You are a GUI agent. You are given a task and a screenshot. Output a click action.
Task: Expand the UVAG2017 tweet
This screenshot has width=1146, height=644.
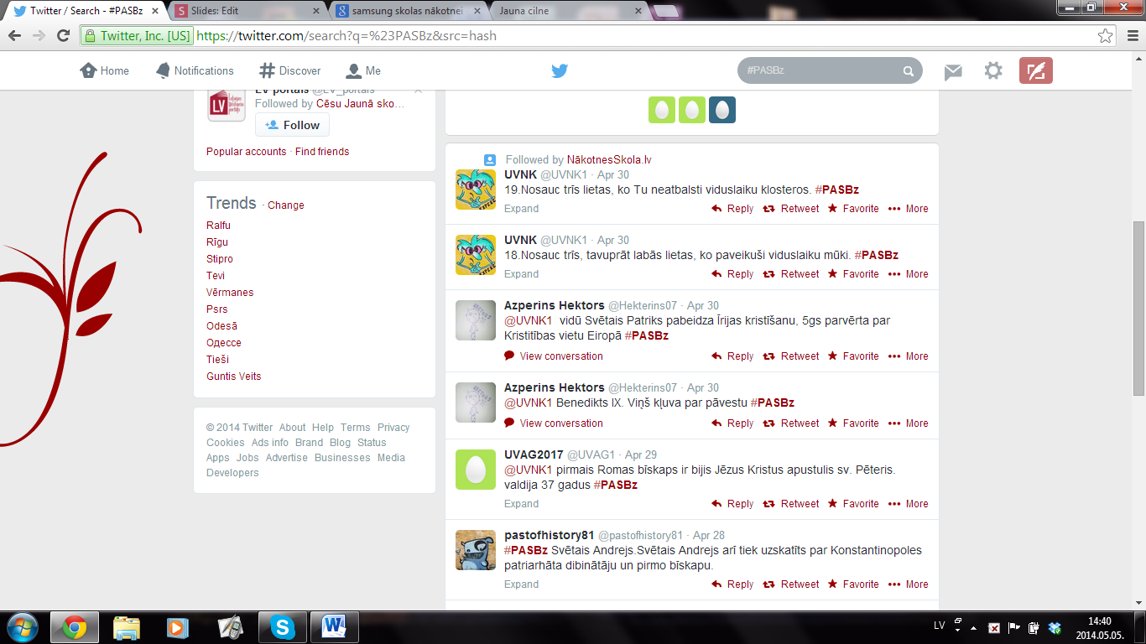pos(522,504)
